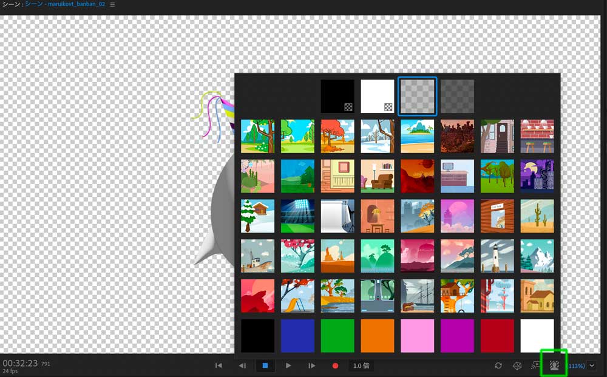This screenshot has width=607, height=377.
Task: Step forward one frame
Action: 311,365
